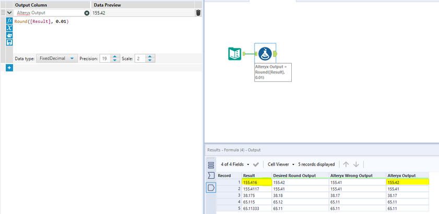Click the Results - Formula (4) - Output title
Viewport: 439px width, 214px height.
click(234, 150)
